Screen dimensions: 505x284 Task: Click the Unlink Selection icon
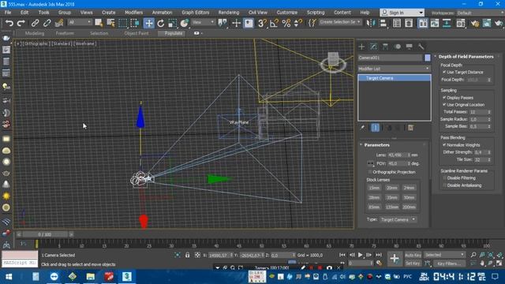click(x=47, y=23)
